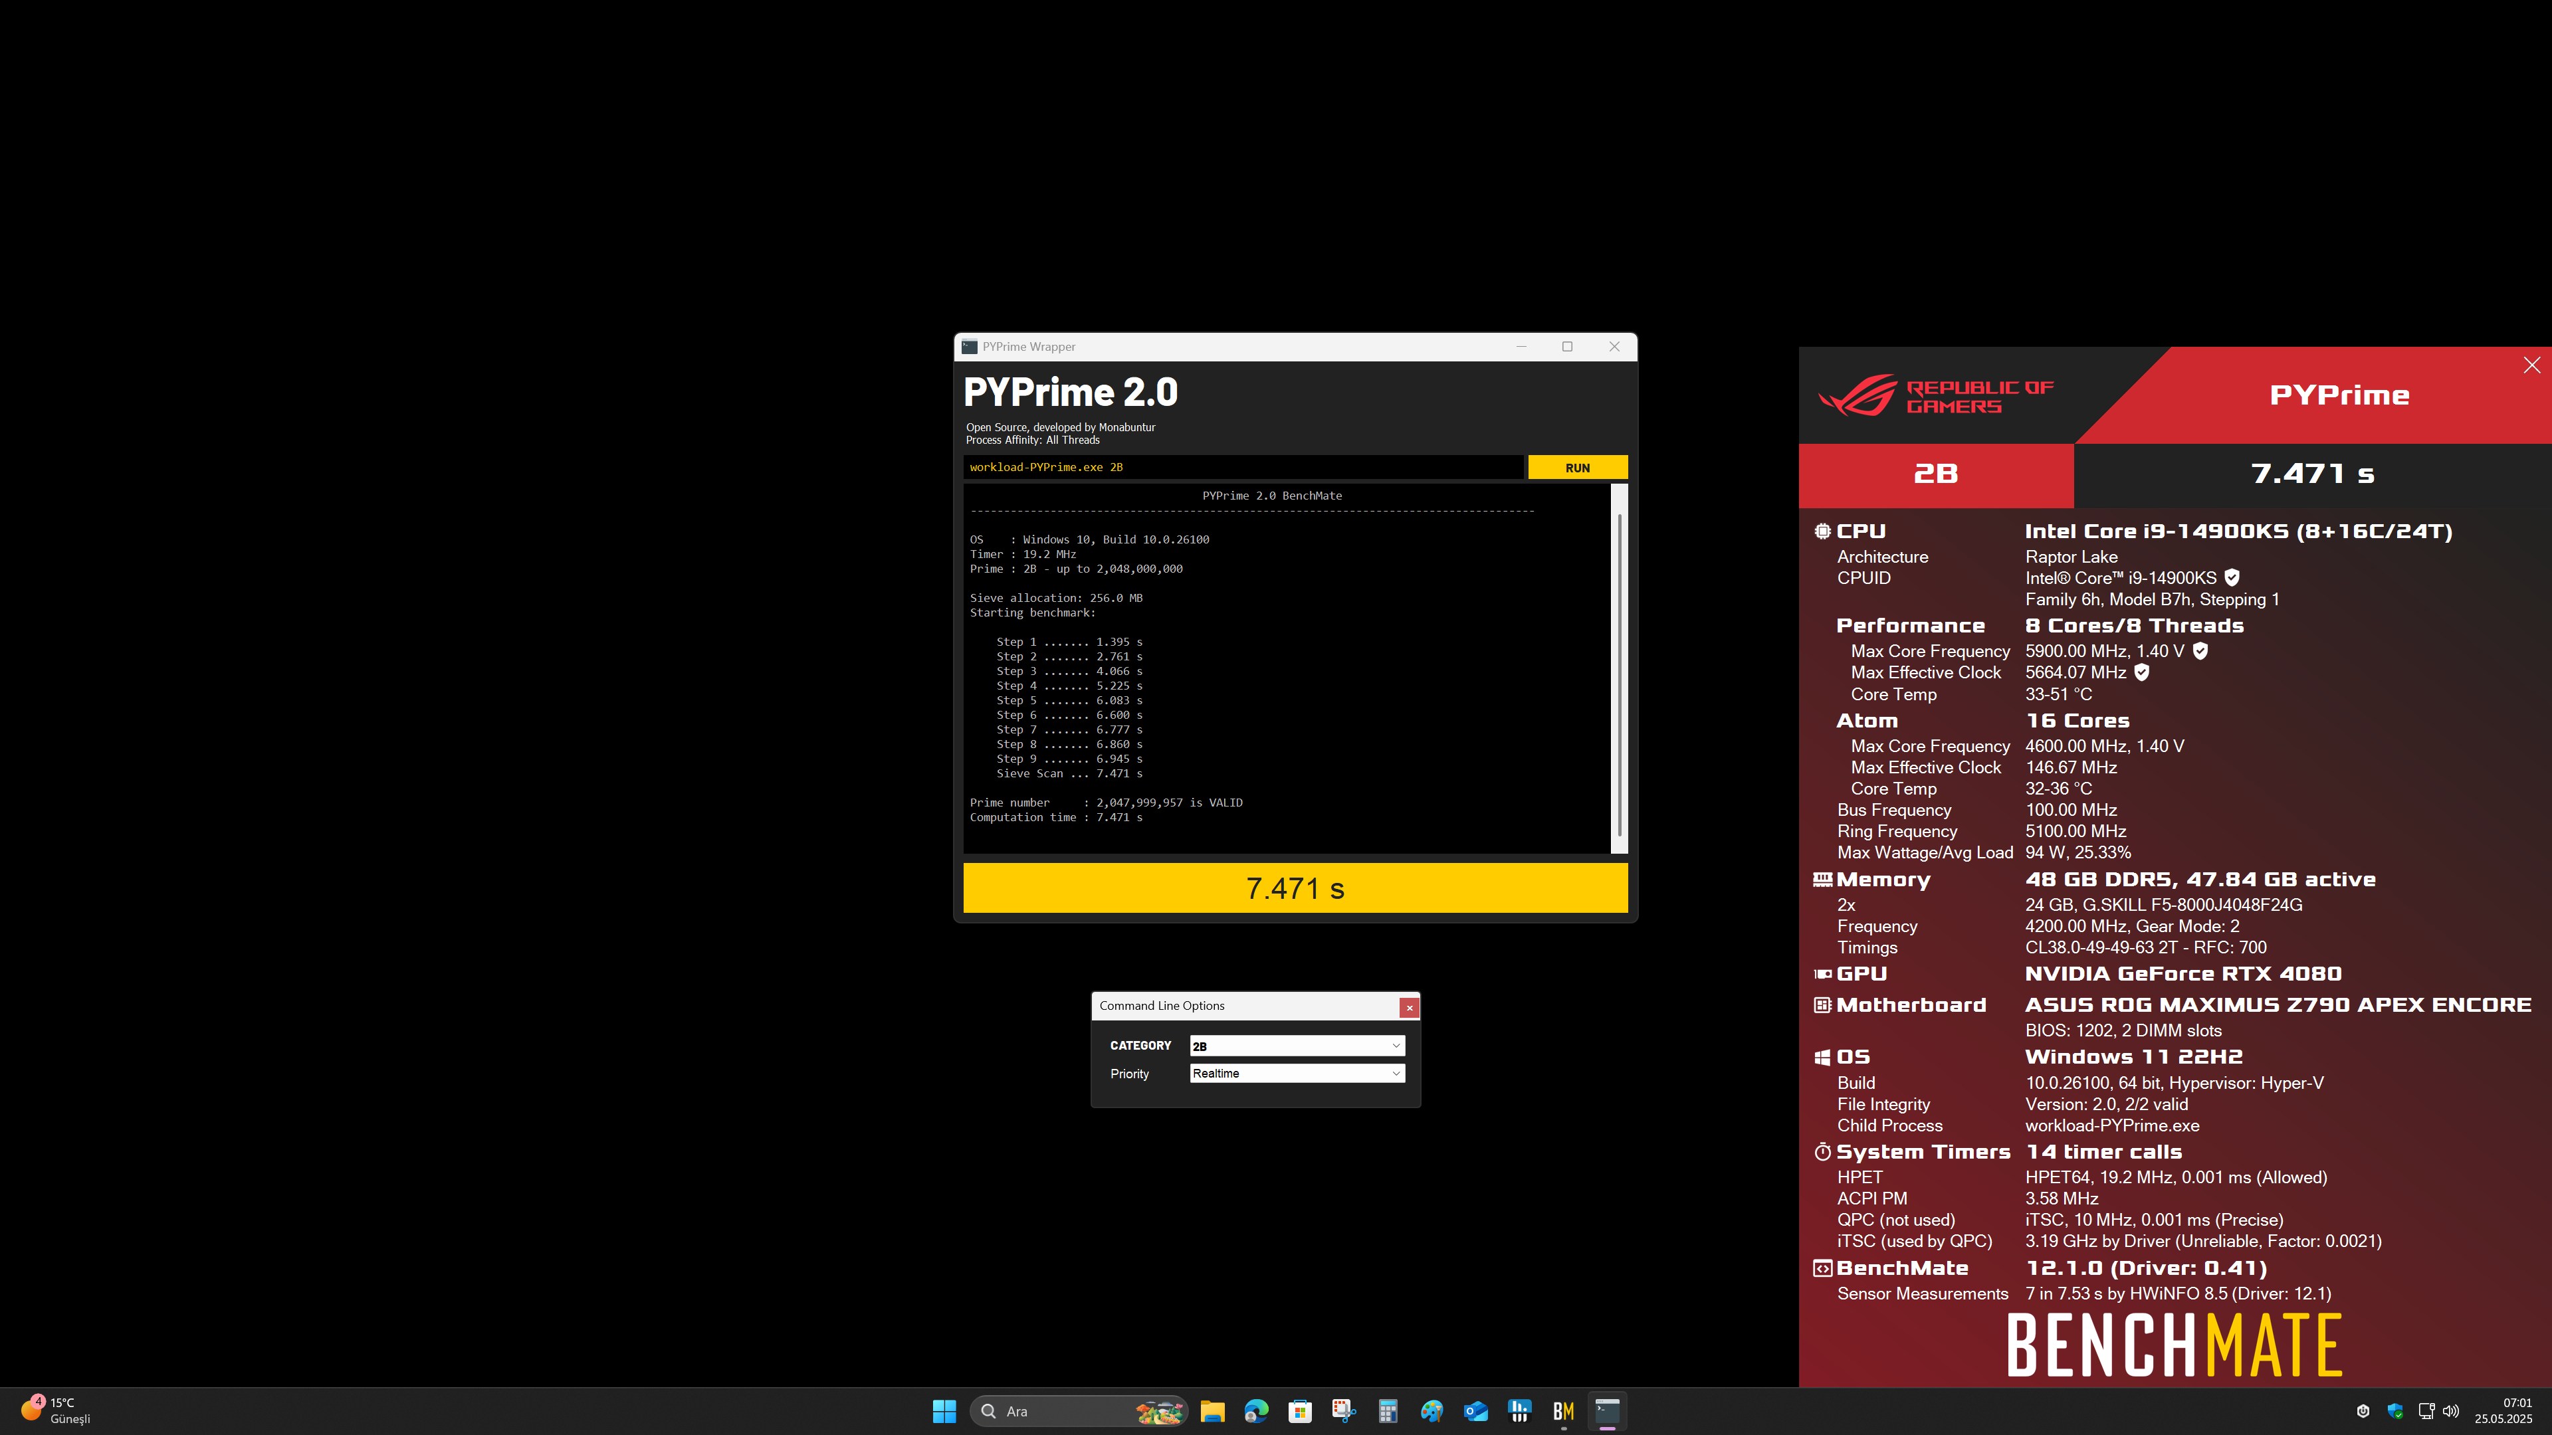Minimize the PYPrime Wrapper window
The height and width of the screenshot is (1435, 2552).
click(x=1522, y=347)
